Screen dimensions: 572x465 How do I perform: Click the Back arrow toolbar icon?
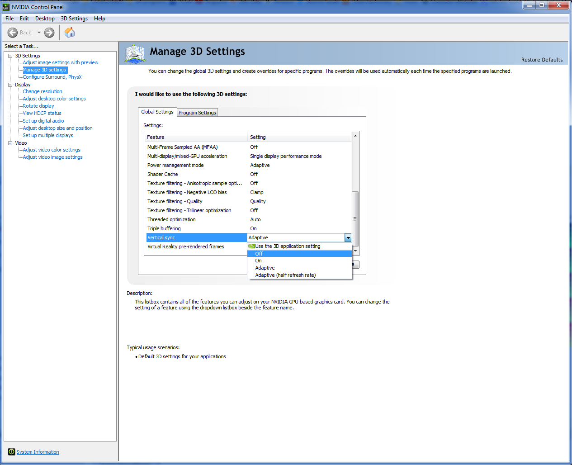[13, 33]
